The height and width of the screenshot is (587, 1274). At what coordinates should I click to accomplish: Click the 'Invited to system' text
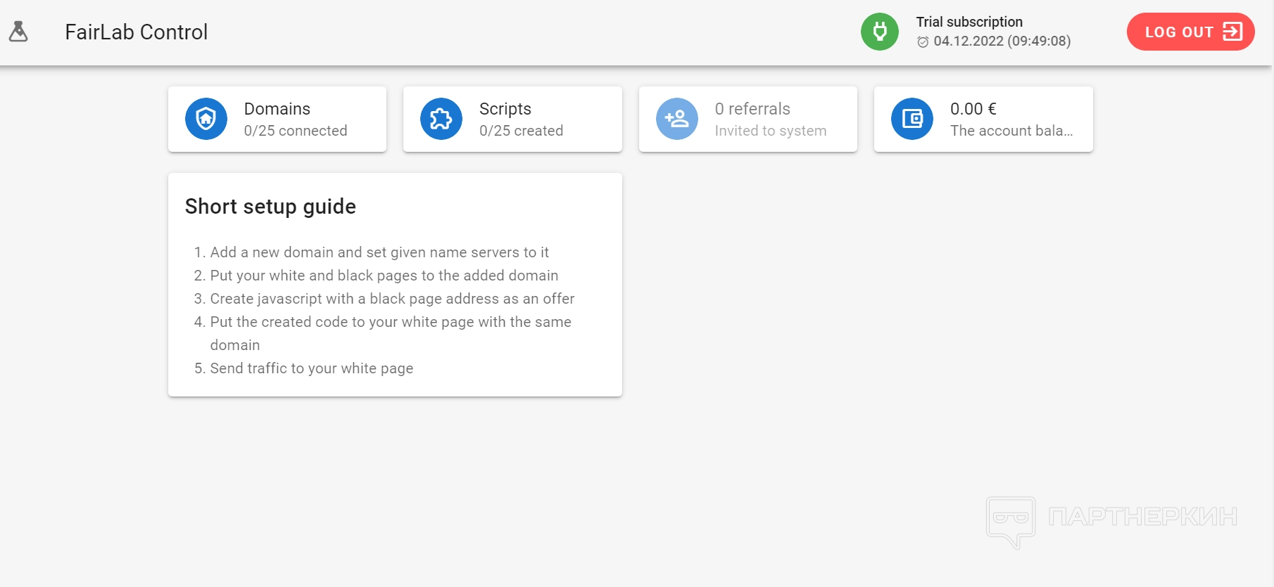pyautogui.click(x=771, y=131)
